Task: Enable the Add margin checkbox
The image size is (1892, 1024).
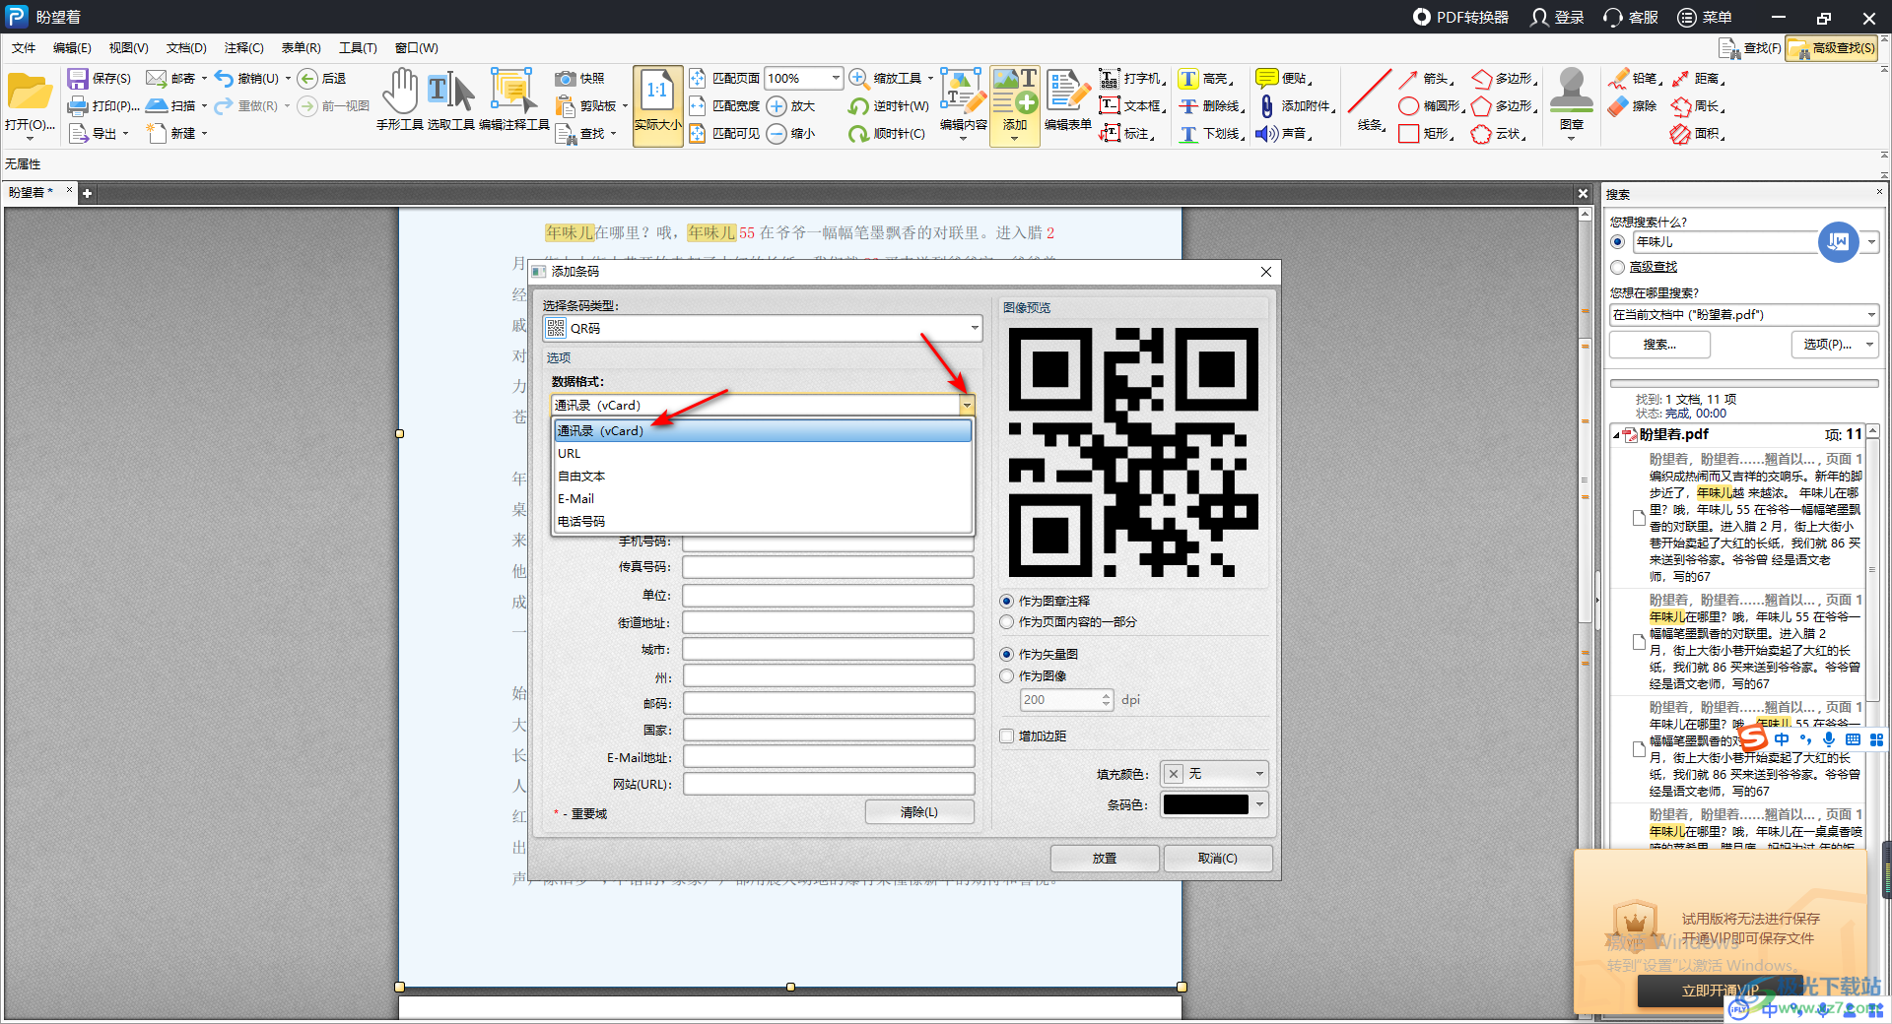Action: click(1006, 736)
